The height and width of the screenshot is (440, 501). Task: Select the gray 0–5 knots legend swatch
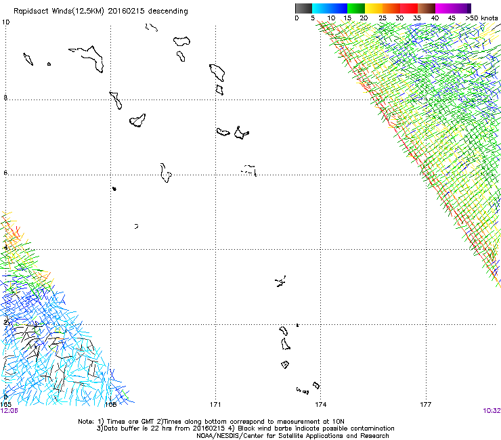pos(303,8)
